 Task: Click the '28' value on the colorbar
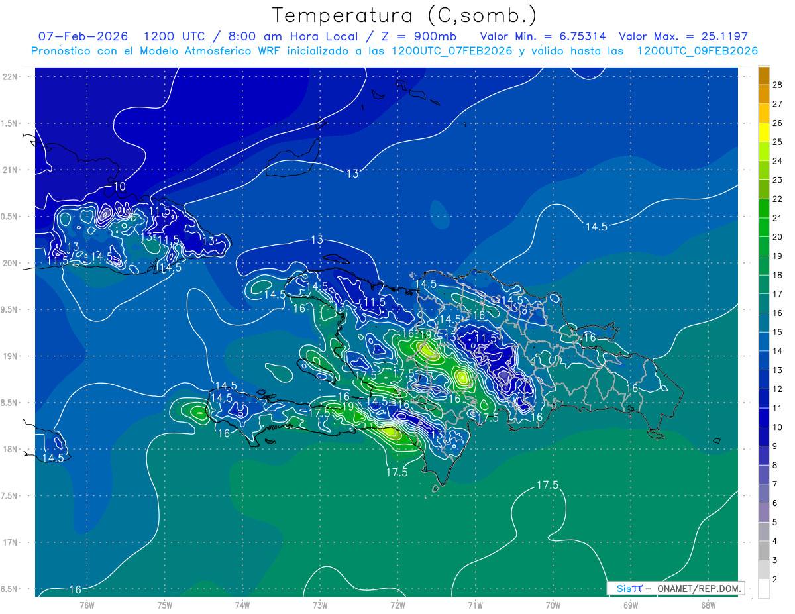[778, 84]
